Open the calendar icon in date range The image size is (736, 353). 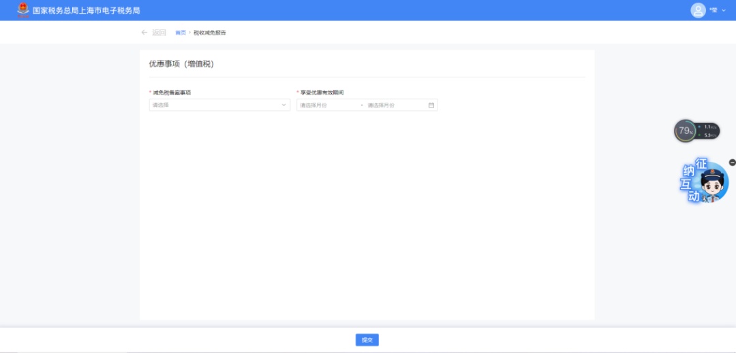pos(431,105)
